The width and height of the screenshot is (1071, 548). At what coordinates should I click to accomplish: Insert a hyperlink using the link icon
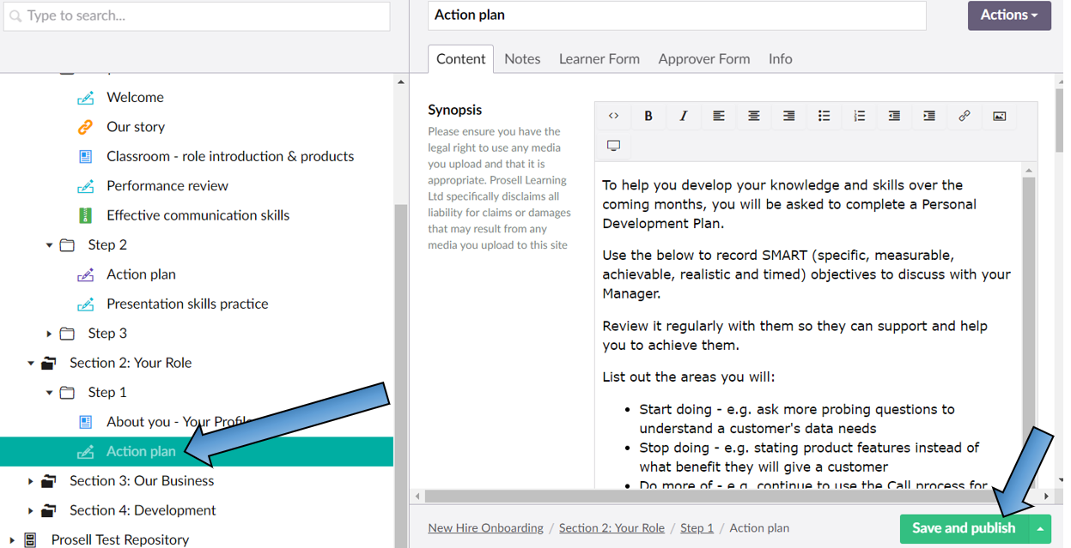[965, 116]
